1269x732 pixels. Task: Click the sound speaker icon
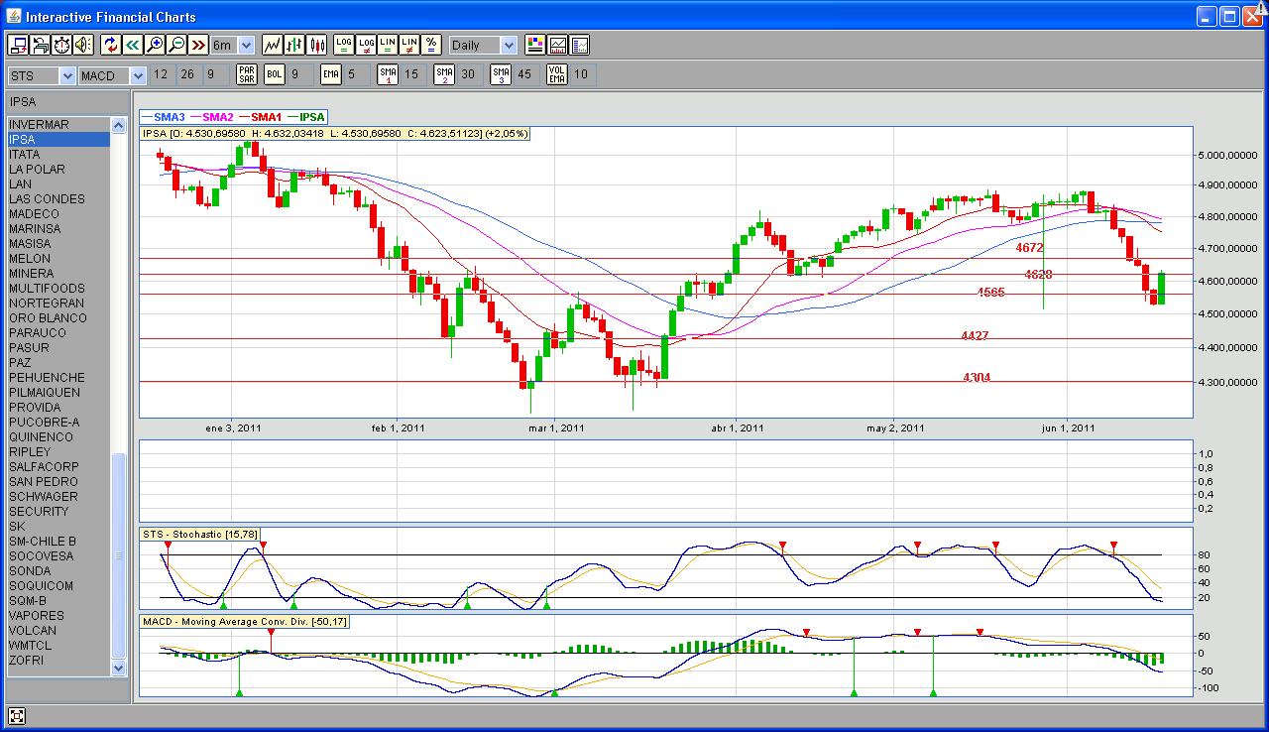point(83,45)
